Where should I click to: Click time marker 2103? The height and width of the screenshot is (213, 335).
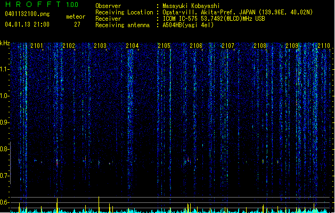100,46
